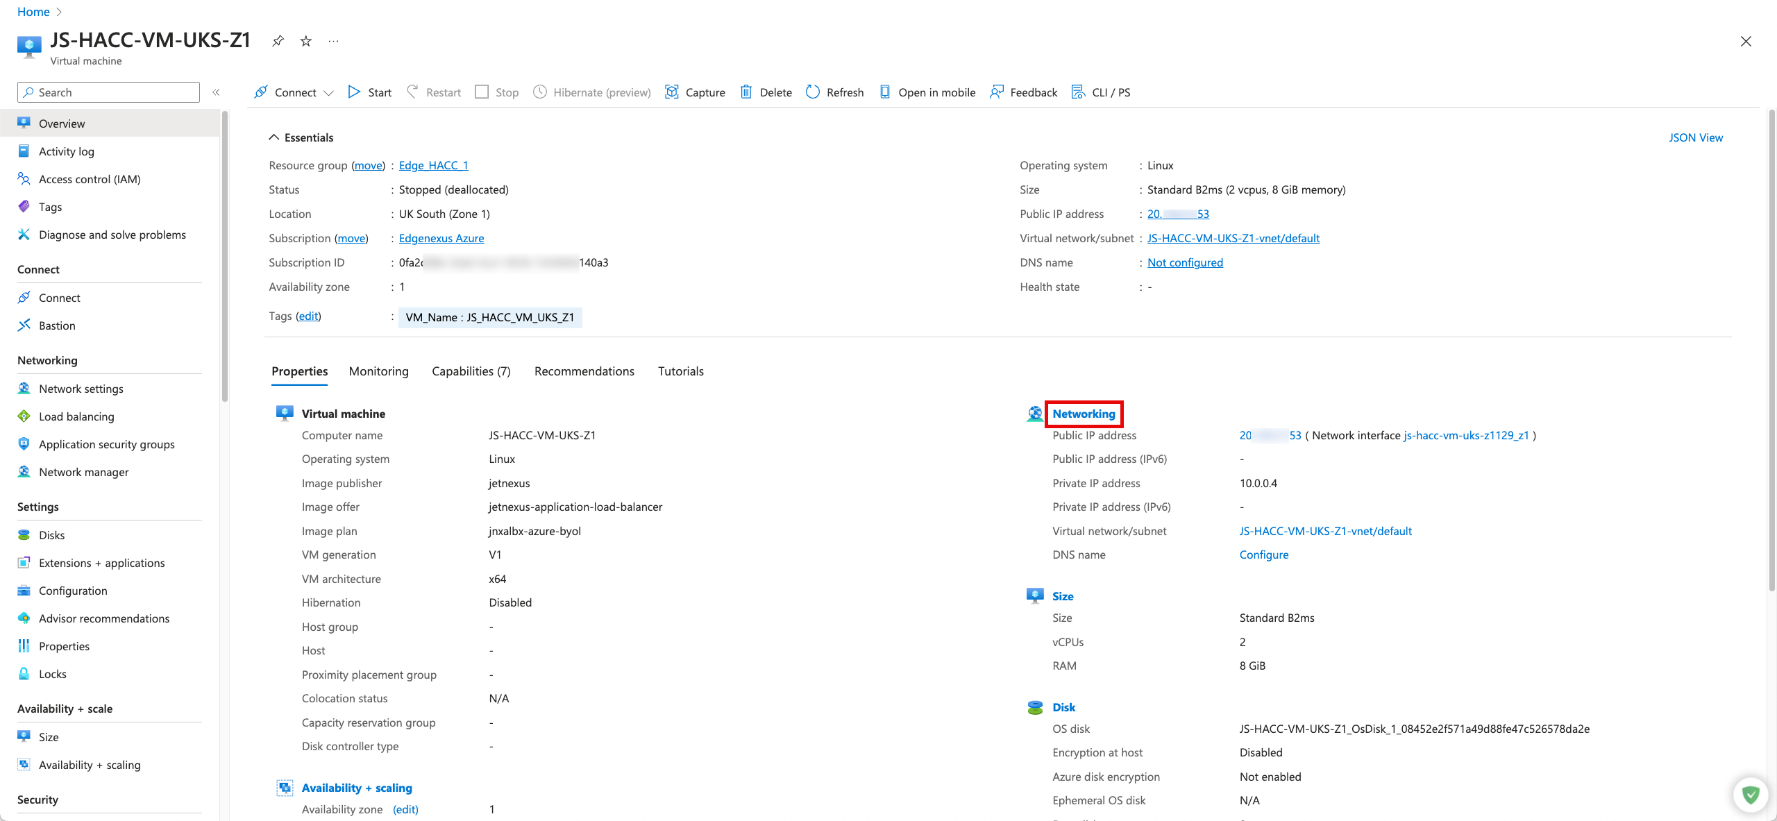
Task: Open Public IP address link in Essentials
Action: pyautogui.click(x=1178, y=214)
